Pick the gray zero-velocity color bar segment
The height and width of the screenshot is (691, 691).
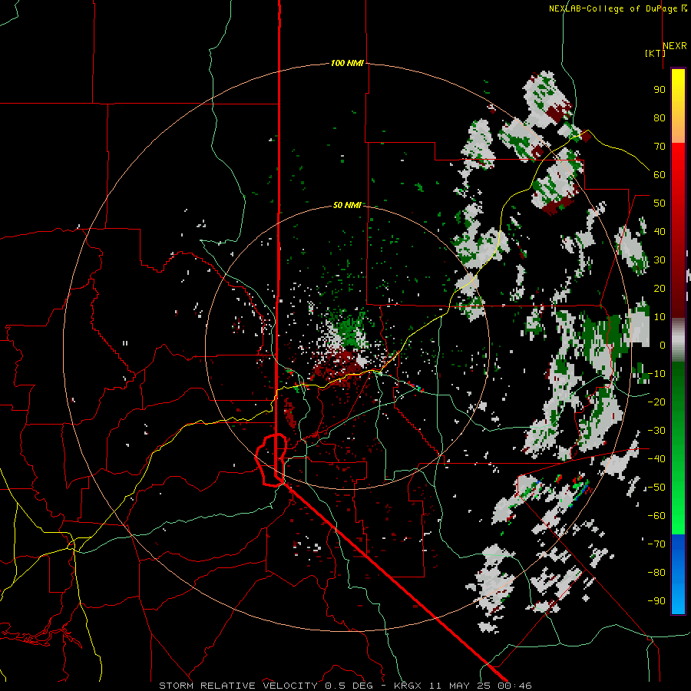click(x=678, y=340)
